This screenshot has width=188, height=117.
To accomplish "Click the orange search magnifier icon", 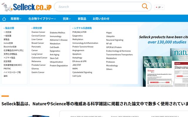I will point(145,6).
